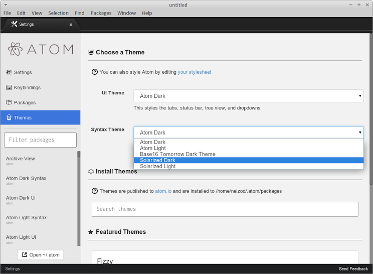This screenshot has width=373, height=274.
Task: Focus the Filter packages field
Action: click(40, 140)
